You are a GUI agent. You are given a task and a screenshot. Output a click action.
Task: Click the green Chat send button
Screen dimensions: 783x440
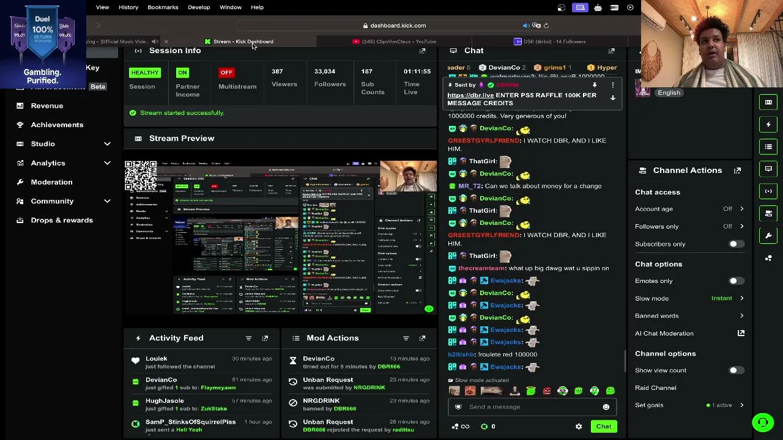coord(604,427)
